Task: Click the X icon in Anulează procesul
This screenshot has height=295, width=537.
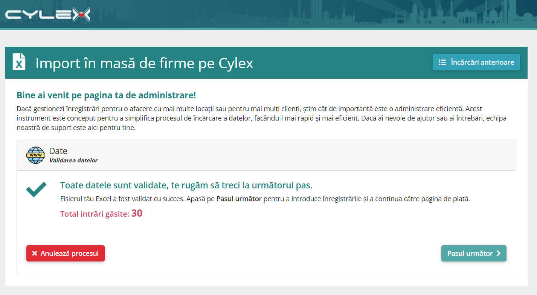Action: coord(35,254)
